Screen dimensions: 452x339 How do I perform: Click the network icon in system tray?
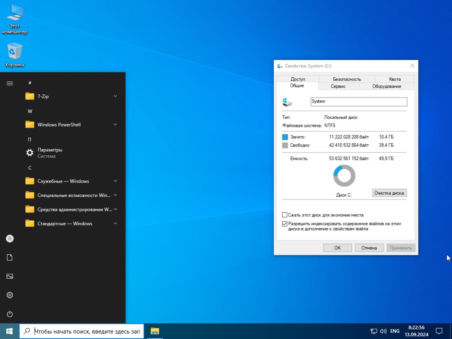coord(374,331)
